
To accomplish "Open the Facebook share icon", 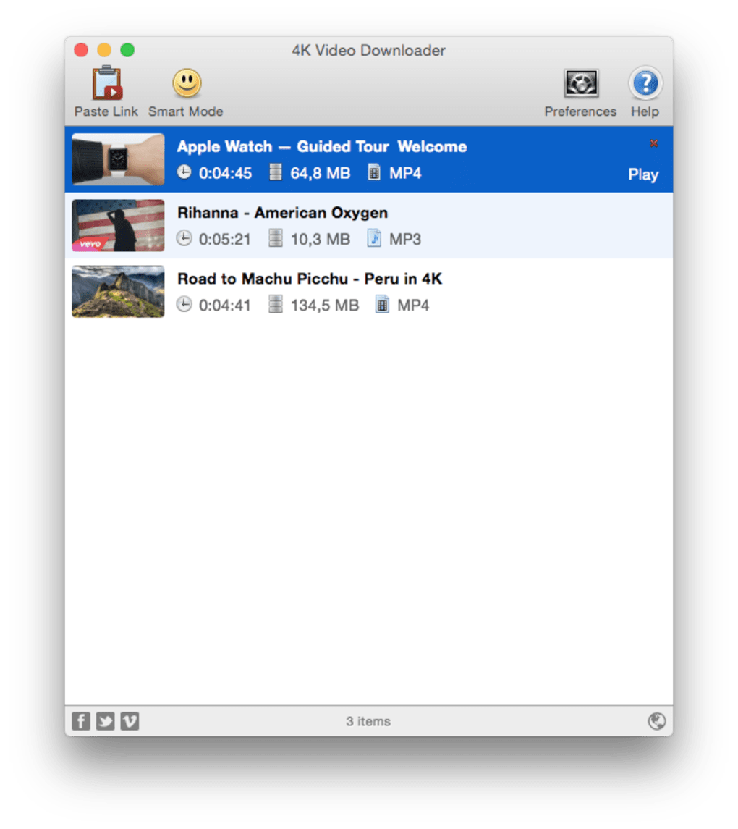I will (81, 720).
